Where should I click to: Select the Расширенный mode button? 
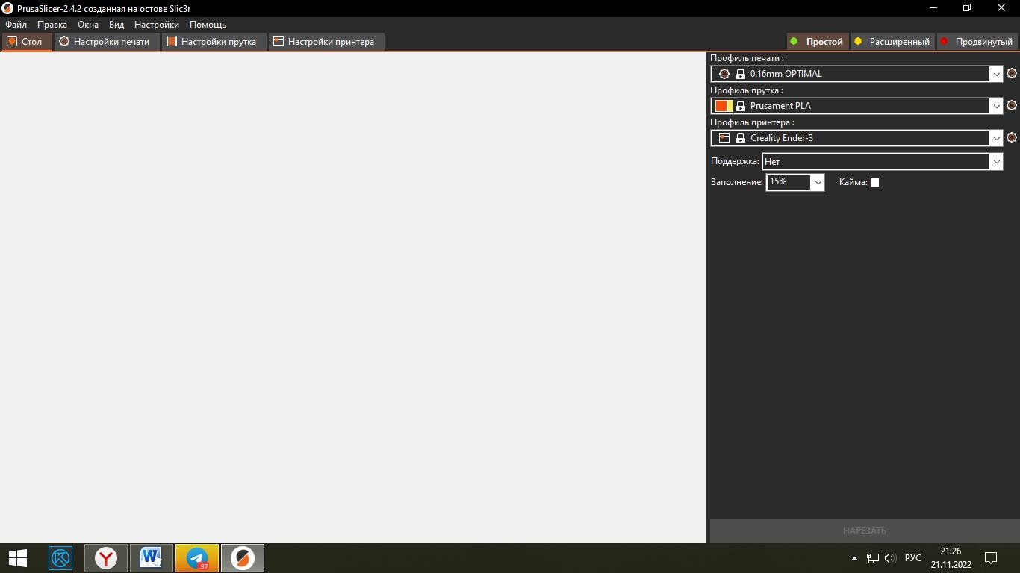tap(892, 42)
